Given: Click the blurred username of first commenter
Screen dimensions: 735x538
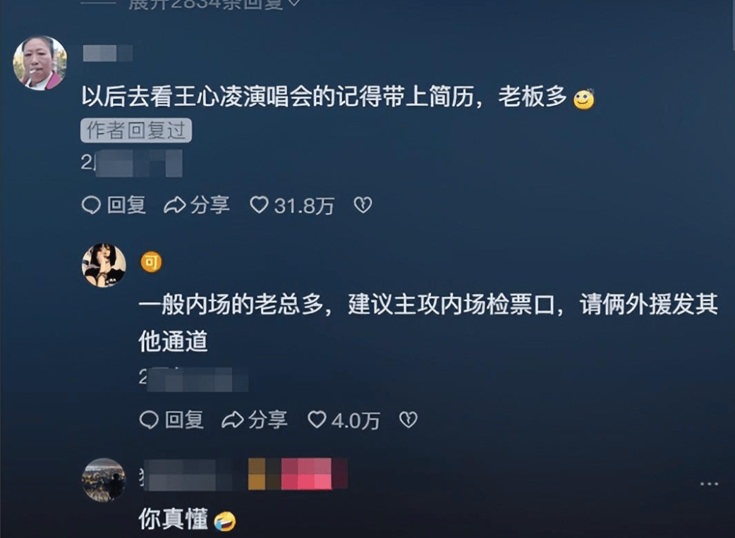Looking at the screenshot, I should tap(107, 53).
